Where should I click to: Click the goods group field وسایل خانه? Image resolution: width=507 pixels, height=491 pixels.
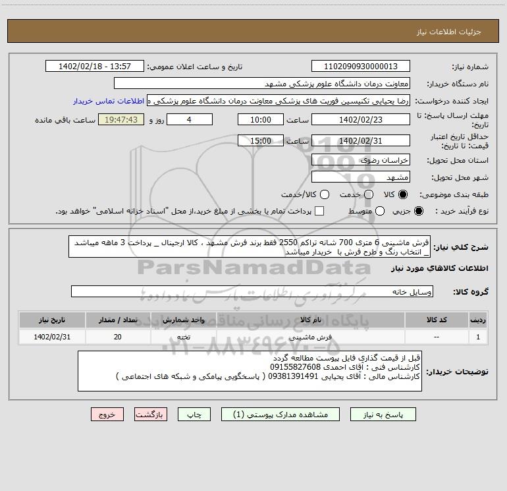tap(252, 291)
